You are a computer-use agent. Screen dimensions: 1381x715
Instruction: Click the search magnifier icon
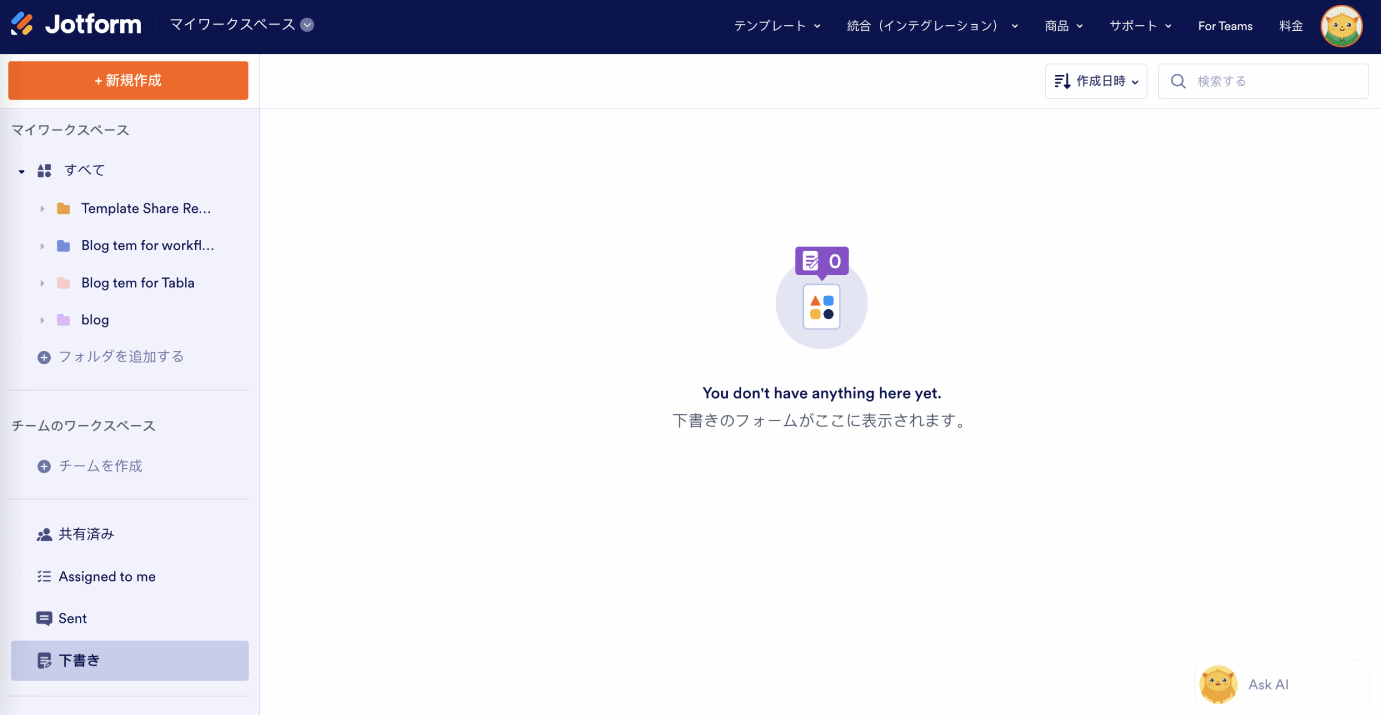click(1178, 81)
